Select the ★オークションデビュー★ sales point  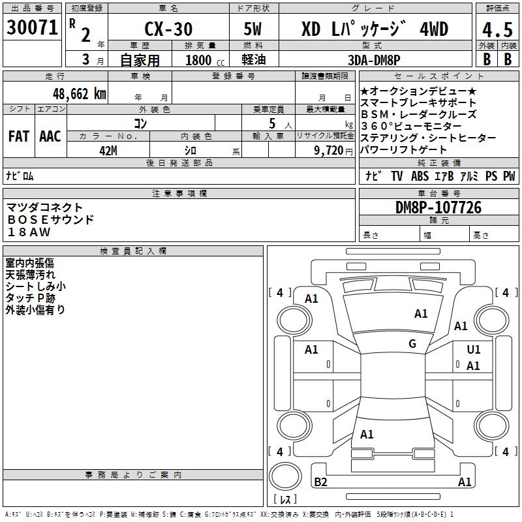[418, 91]
